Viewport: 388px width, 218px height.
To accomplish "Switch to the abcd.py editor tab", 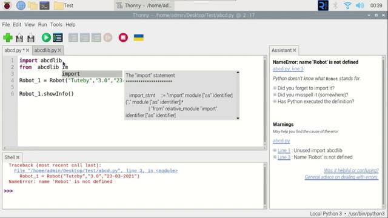I will [15, 50].
